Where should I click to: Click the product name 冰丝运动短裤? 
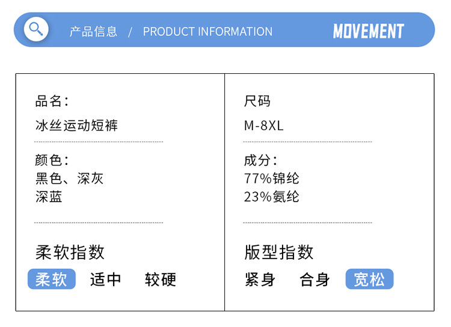(76, 125)
